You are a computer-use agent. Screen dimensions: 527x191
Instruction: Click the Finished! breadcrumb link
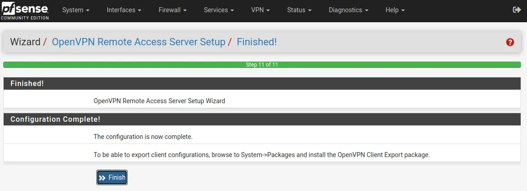tap(257, 42)
